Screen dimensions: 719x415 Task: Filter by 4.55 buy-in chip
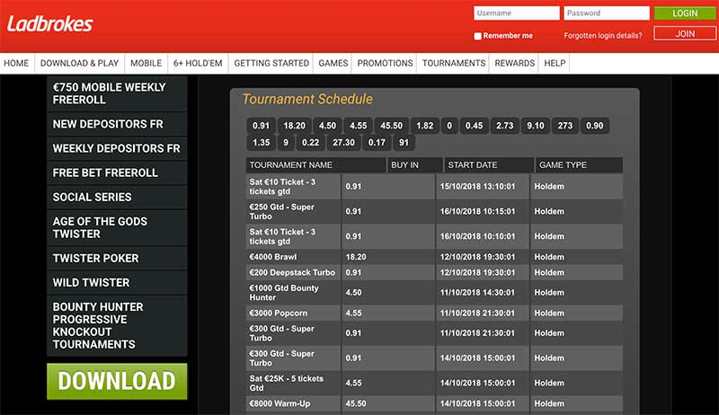pos(358,126)
